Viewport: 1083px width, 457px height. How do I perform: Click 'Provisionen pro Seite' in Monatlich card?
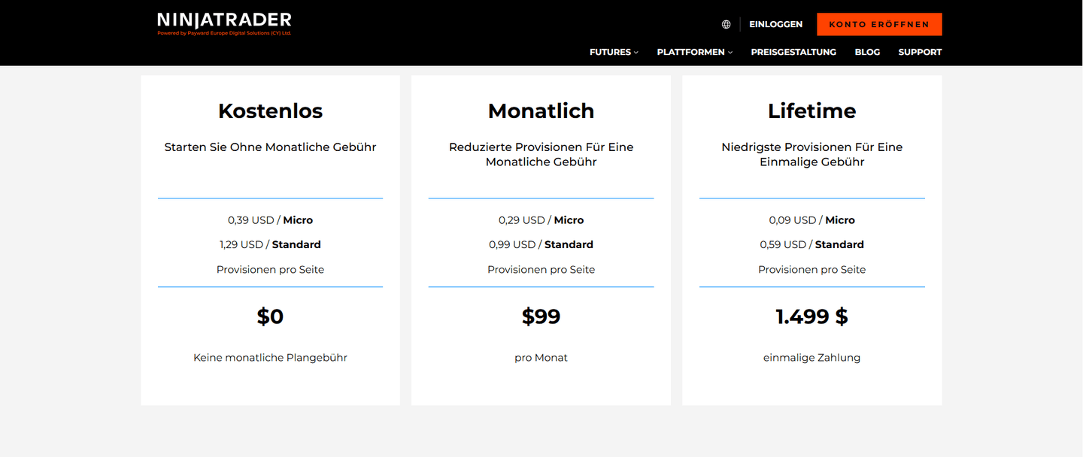click(541, 270)
